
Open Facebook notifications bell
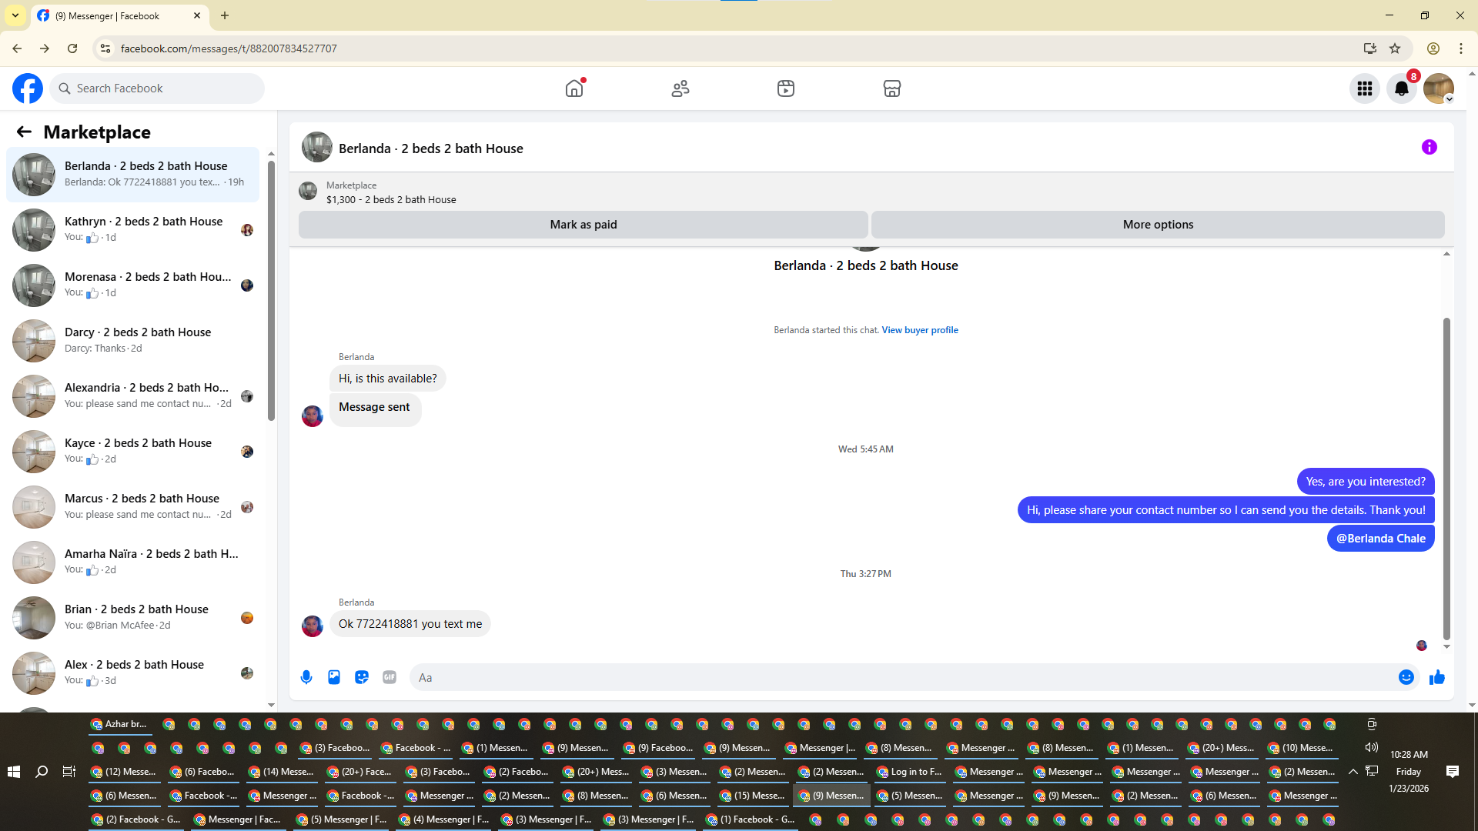pyautogui.click(x=1402, y=88)
